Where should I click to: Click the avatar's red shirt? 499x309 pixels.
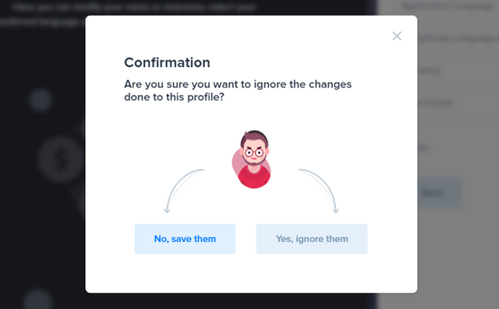pyautogui.click(x=254, y=177)
